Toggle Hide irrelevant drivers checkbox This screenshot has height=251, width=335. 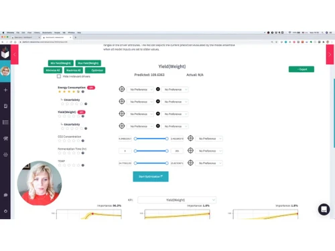[59, 76]
